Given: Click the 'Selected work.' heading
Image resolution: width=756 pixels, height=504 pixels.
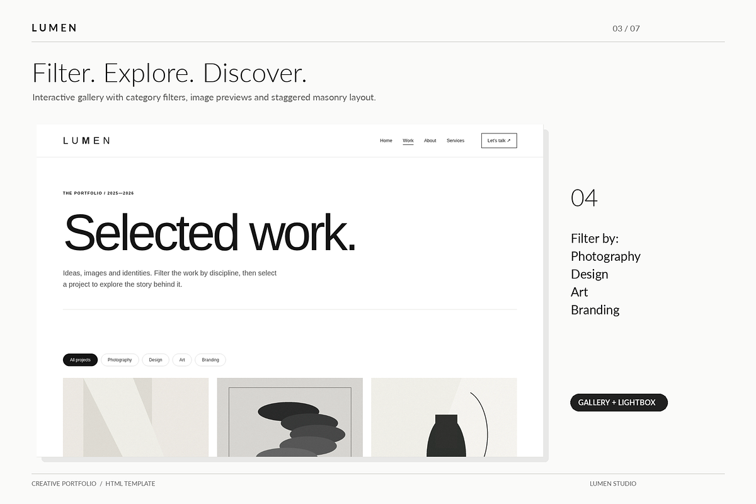Looking at the screenshot, I should (210, 232).
